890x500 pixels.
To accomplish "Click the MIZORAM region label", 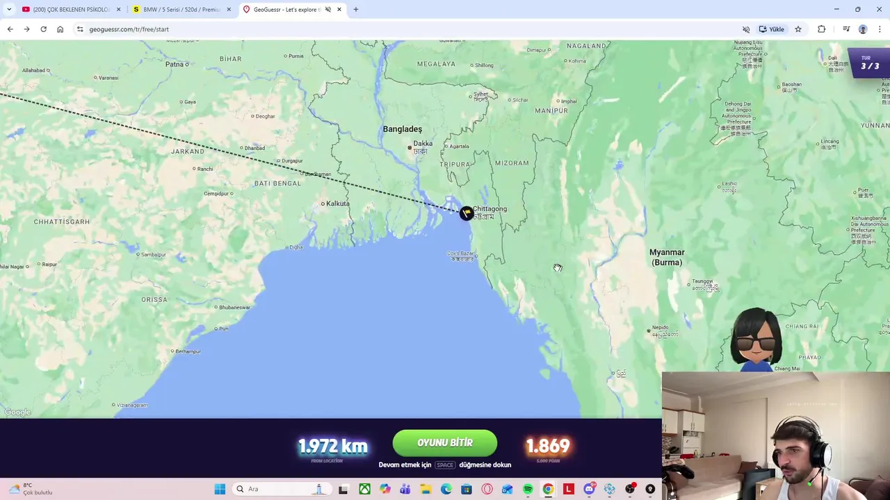I will (512, 163).
